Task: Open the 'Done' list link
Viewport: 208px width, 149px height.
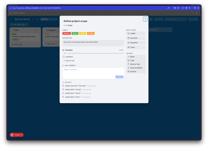Action: 70,25
